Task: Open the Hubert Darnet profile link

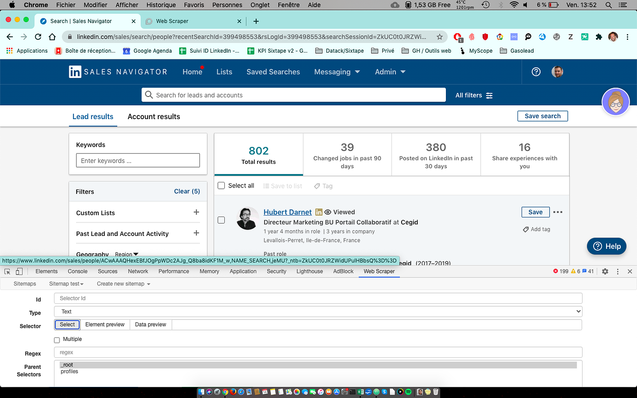Action: (x=288, y=212)
